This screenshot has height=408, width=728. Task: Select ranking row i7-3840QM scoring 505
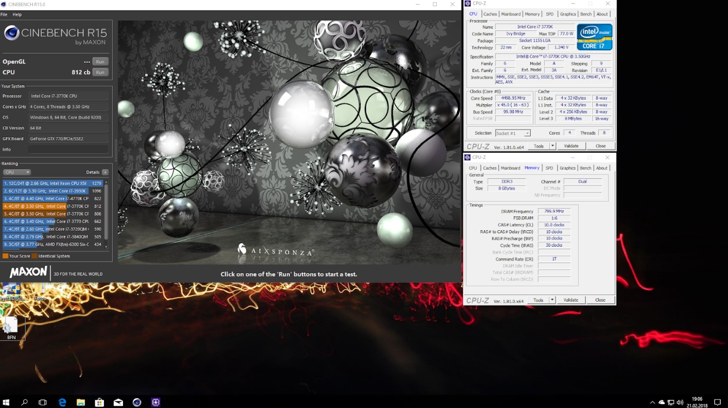53,237
